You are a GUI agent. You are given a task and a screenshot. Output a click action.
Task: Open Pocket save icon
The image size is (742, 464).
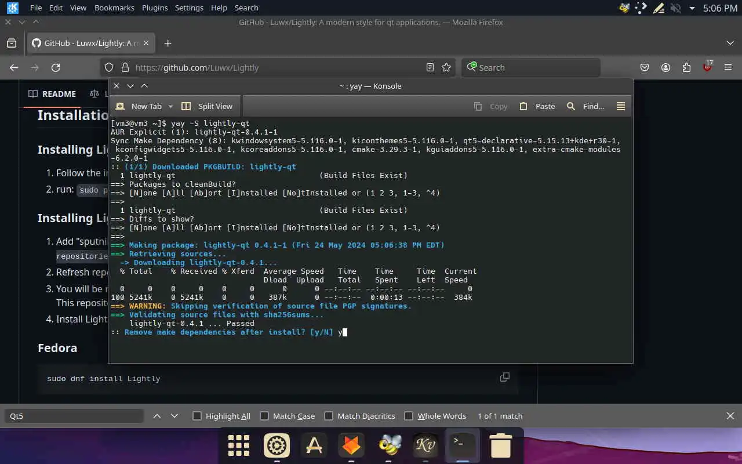pyautogui.click(x=645, y=67)
